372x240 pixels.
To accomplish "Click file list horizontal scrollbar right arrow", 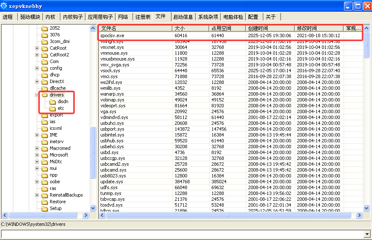I will 359,215.
